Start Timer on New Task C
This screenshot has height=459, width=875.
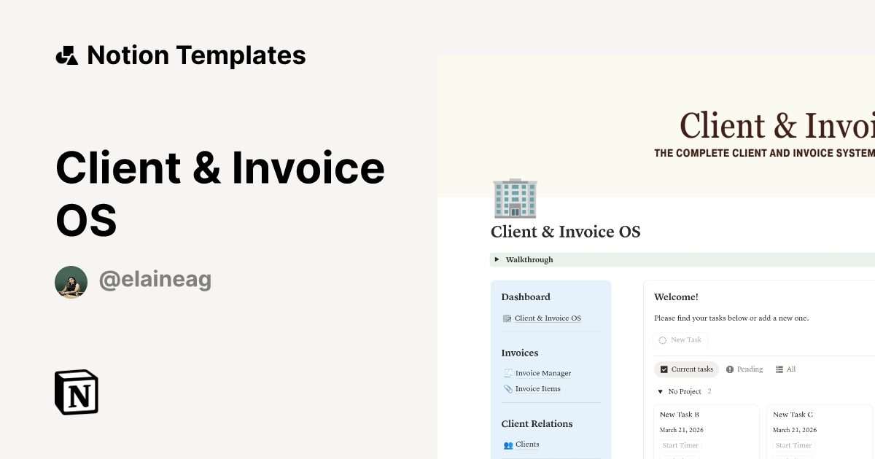point(793,445)
